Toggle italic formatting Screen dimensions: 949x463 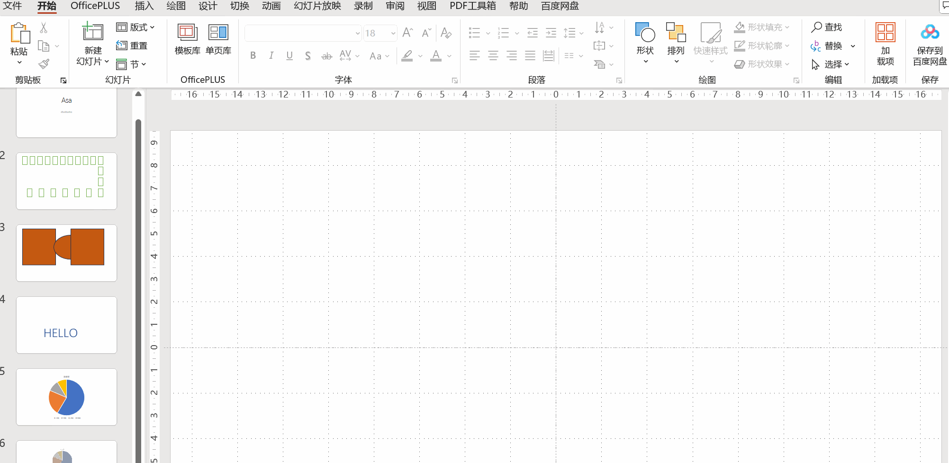pyautogui.click(x=271, y=56)
